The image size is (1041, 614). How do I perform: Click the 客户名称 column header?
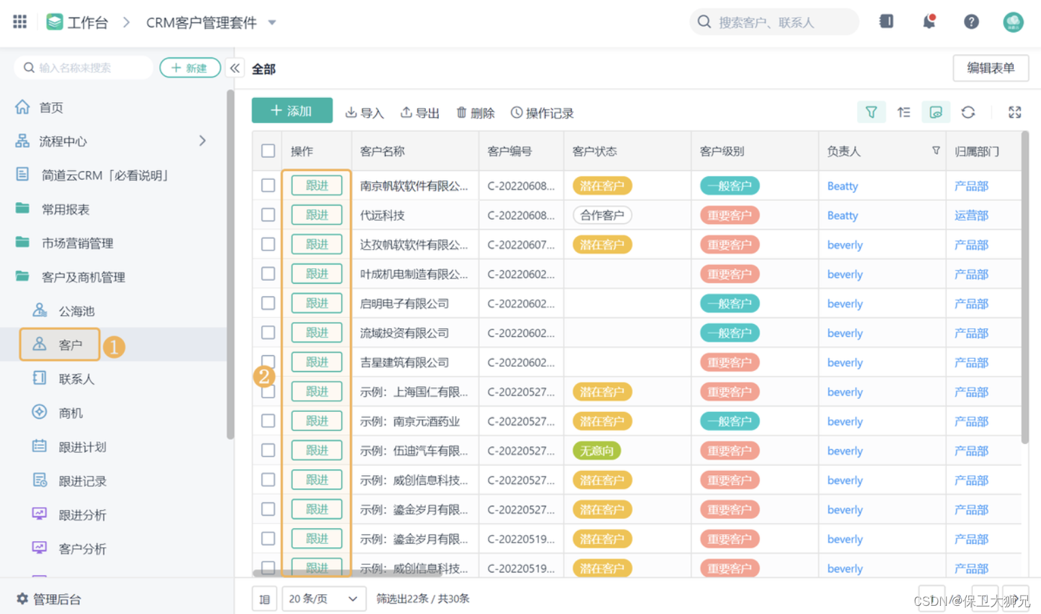[x=415, y=151]
